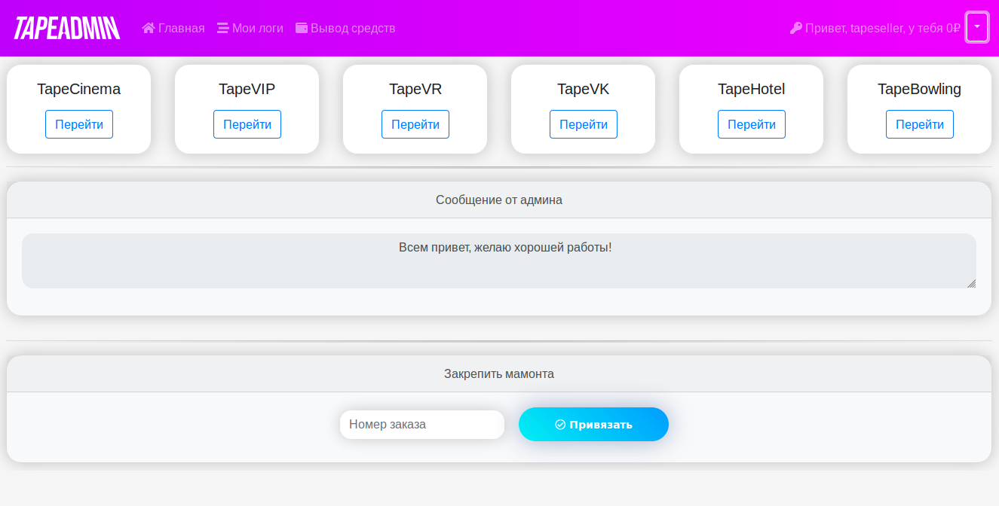This screenshot has height=506, width=999.
Task: Click the wallet icon beside Вывод средств
Action: 302,28
